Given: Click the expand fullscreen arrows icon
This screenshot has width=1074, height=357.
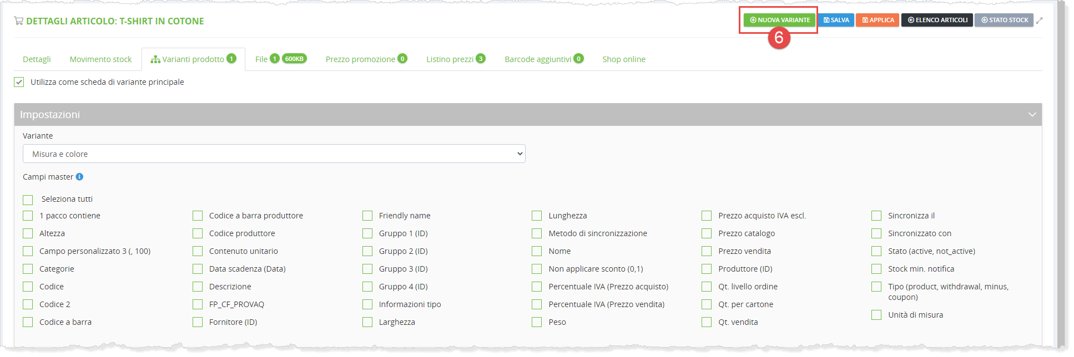Looking at the screenshot, I should coord(1039,21).
